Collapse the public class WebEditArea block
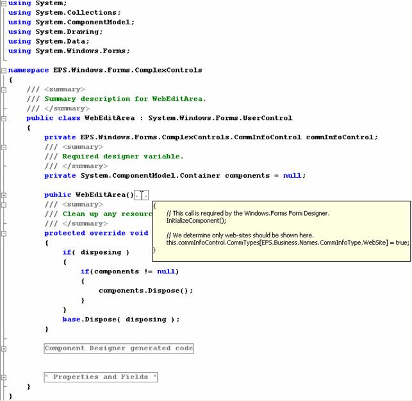 pos(4,118)
